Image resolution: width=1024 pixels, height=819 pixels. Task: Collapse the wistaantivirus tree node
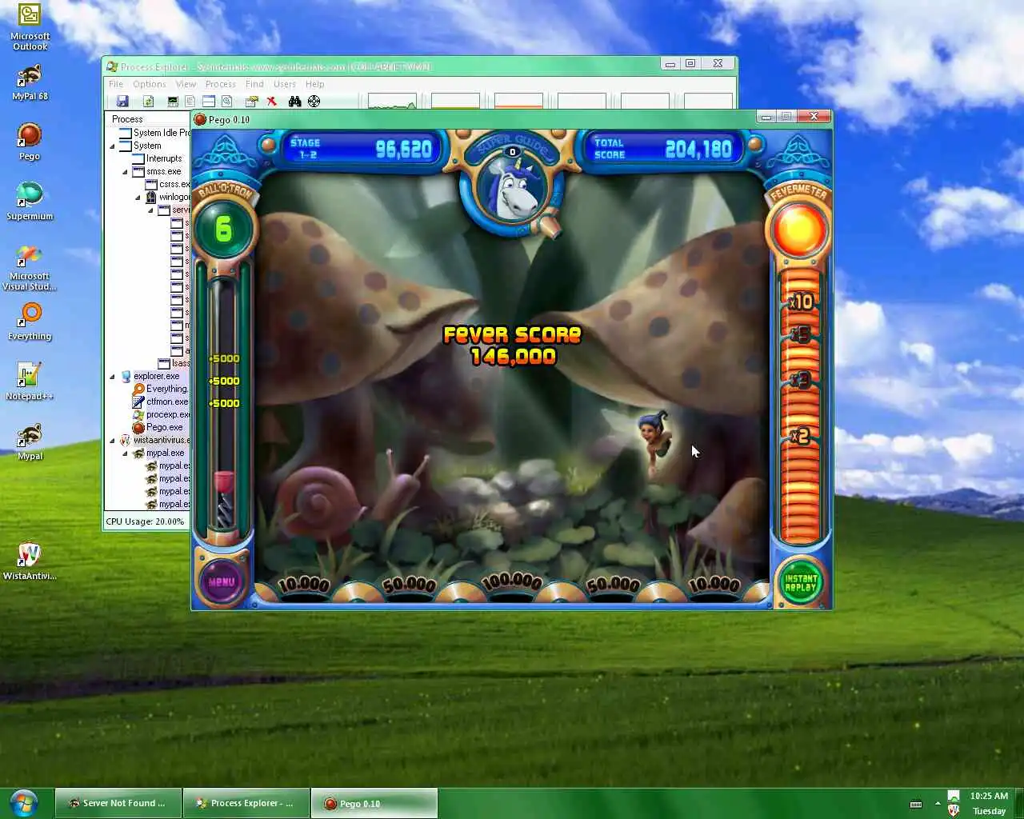112,441
